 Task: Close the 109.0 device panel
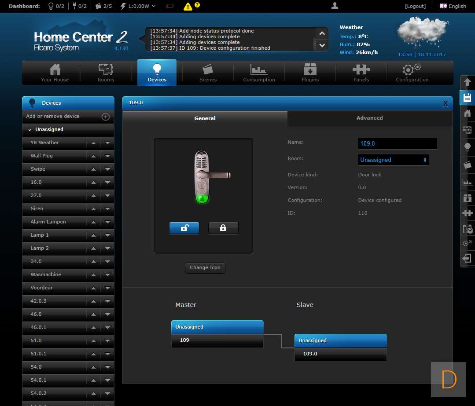tap(446, 103)
